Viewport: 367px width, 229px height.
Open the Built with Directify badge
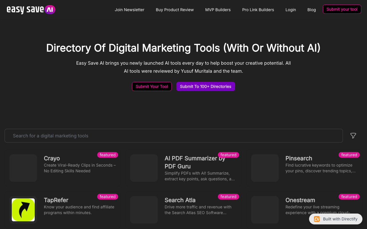coord(336,219)
